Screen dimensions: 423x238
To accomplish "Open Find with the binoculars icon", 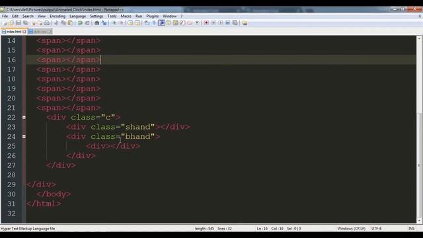I will [x=96, y=23].
